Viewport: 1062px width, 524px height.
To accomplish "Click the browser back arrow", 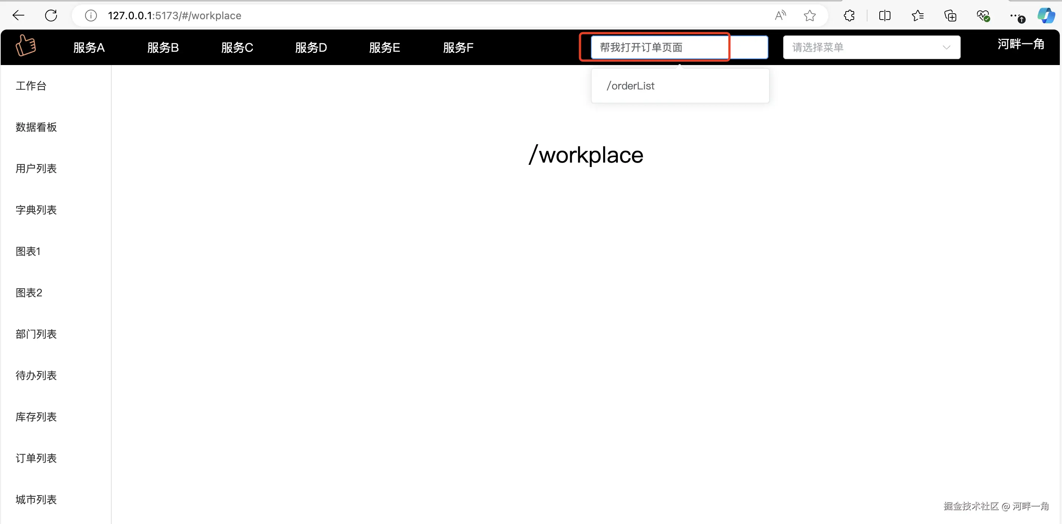I will 18,16.
